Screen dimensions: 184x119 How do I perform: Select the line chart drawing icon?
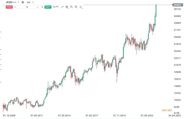coord(62,7)
